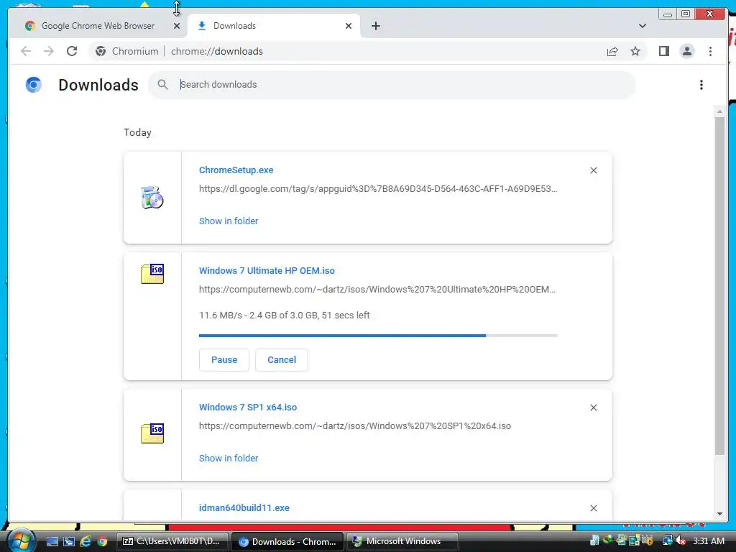Click the taskbar clock 3:31 AM

click(x=708, y=541)
